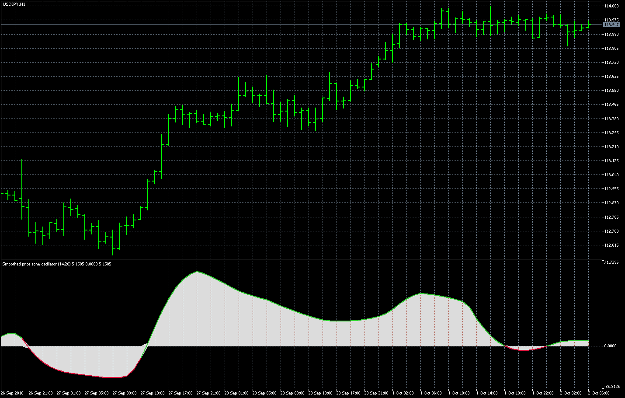
Task: Click the 2 Oct 02:00 time label
Action: 571,393
